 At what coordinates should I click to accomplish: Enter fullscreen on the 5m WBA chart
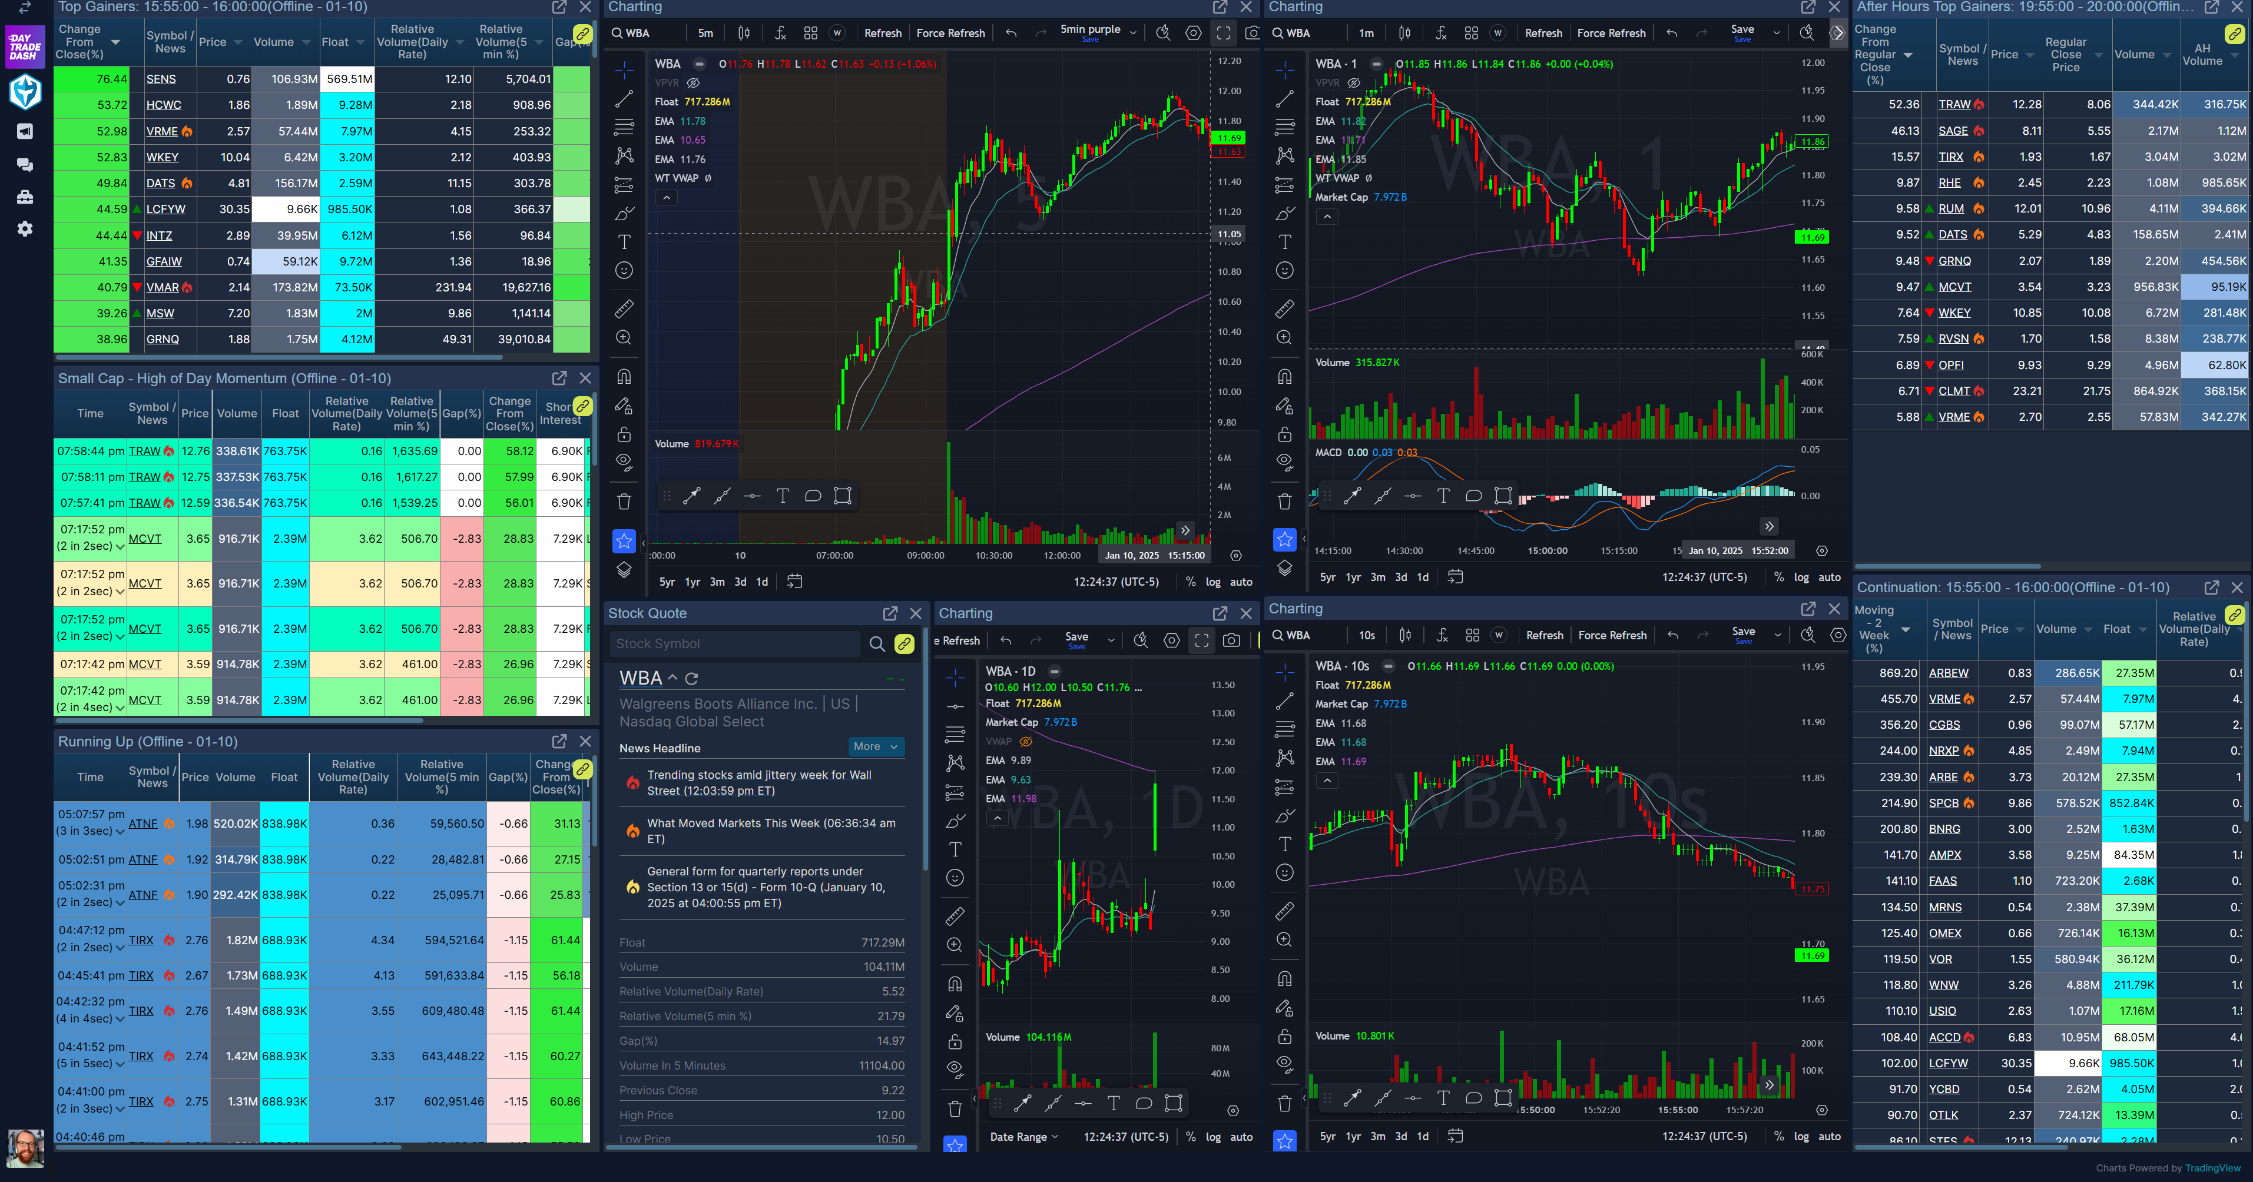[1222, 33]
